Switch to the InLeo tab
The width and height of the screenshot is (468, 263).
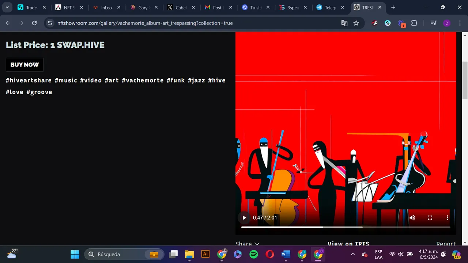pos(106,7)
